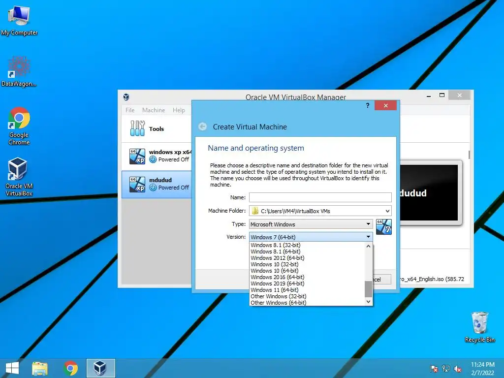
Task: Click version list scroll down arrow
Action: pos(368,302)
